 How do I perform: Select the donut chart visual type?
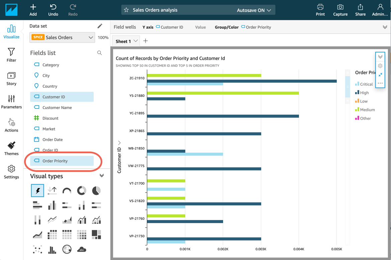(x=82, y=191)
